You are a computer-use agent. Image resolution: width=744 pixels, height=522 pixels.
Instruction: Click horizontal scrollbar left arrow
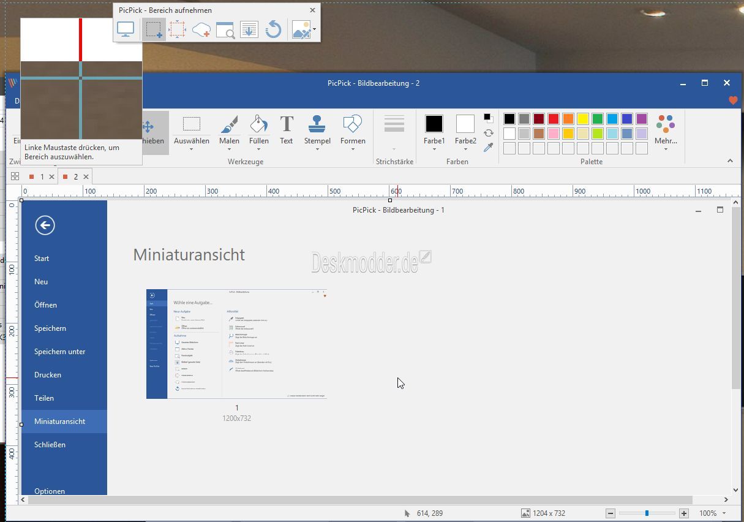(x=24, y=499)
